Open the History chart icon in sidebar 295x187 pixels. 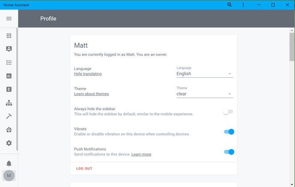(9, 76)
